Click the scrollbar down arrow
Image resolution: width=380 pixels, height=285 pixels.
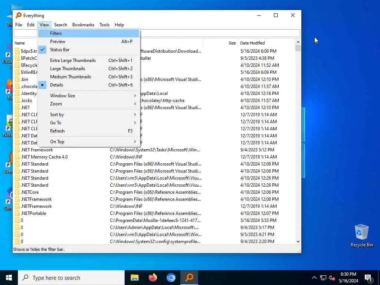coord(298,242)
